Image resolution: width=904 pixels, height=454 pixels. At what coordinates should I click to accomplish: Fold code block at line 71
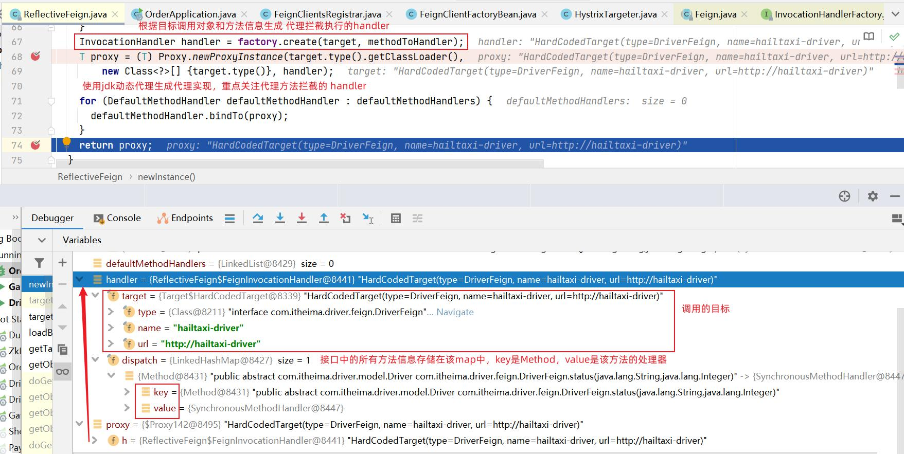pos(51,101)
